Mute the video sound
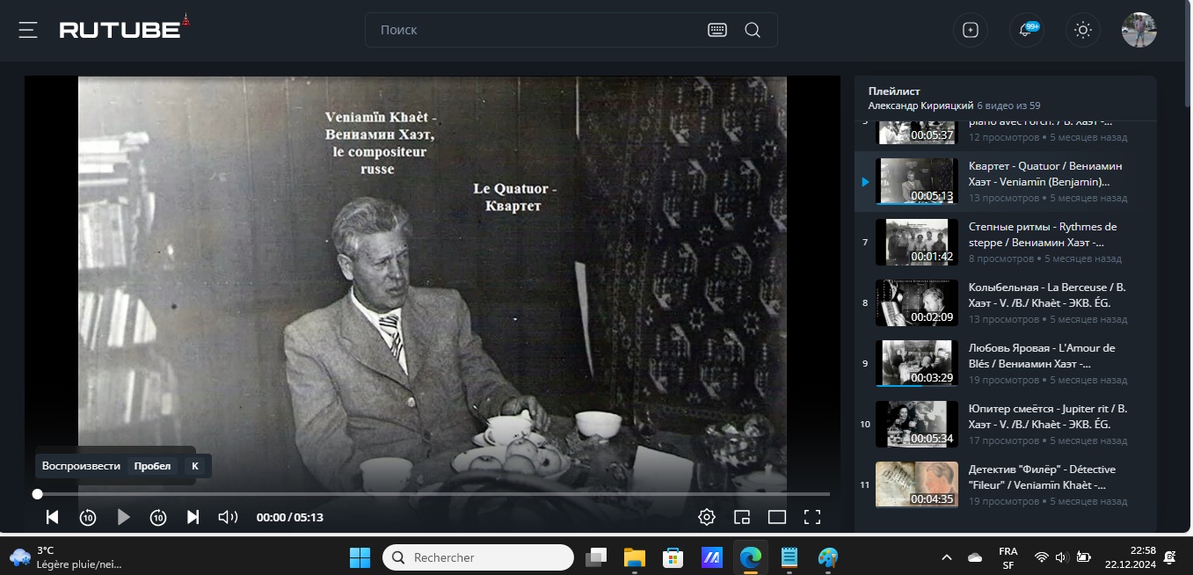This screenshot has width=1193, height=575. click(x=228, y=517)
